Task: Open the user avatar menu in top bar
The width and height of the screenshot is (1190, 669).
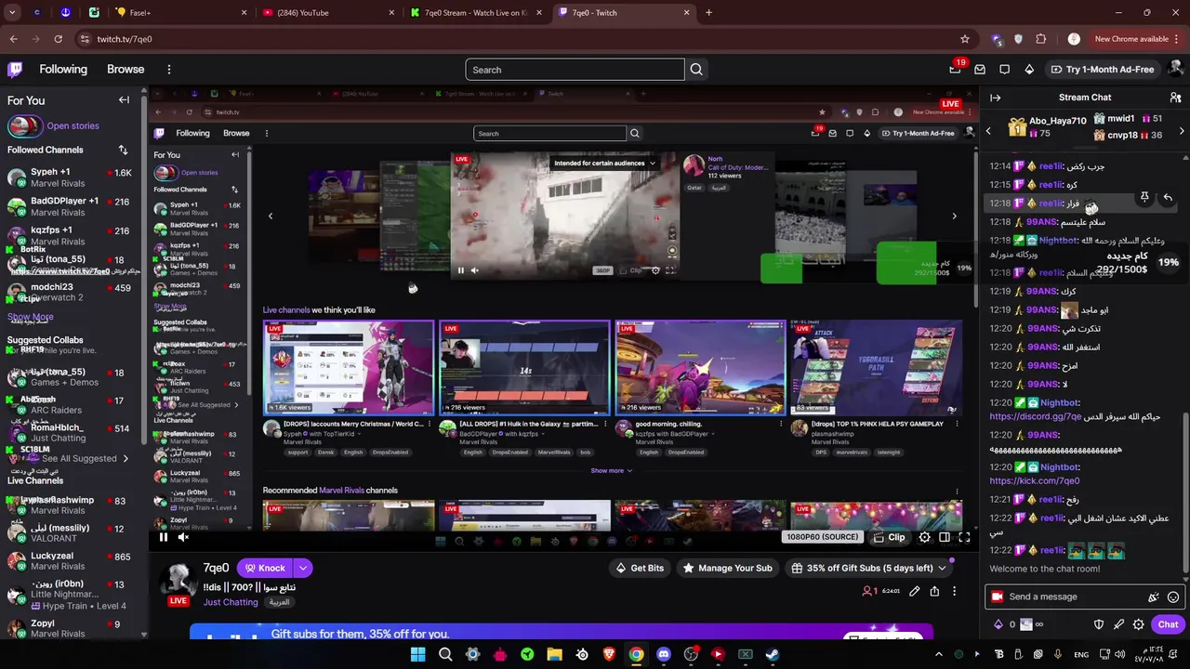Action: point(1175,70)
